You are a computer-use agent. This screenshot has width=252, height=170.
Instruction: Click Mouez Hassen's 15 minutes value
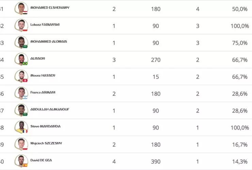[156, 77]
